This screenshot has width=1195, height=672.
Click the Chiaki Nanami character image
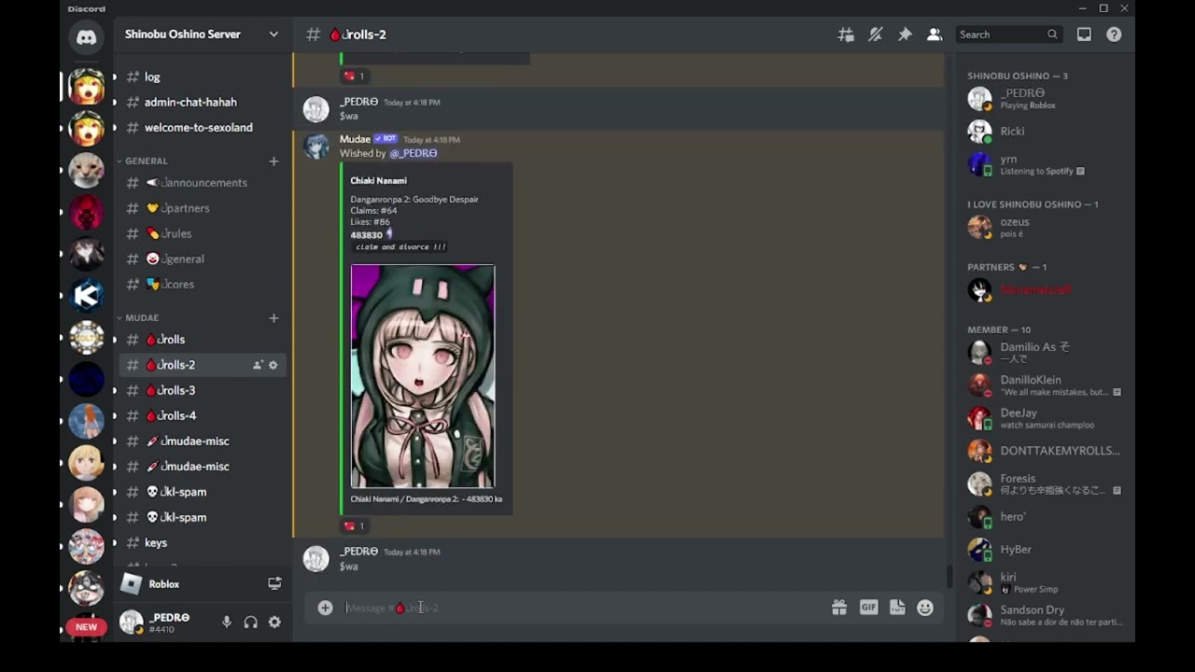(x=423, y=376)
